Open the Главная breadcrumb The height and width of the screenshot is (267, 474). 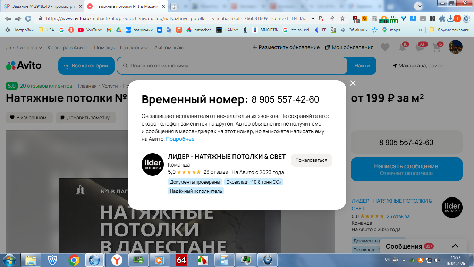point(87,86)
